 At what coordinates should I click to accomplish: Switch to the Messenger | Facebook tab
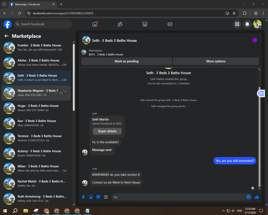(33, 4)
